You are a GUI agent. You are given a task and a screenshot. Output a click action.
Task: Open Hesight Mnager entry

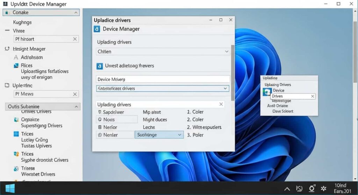click(29, 49)
